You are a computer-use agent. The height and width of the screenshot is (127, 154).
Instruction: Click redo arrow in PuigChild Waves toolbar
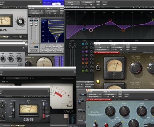tap(126, 52)
